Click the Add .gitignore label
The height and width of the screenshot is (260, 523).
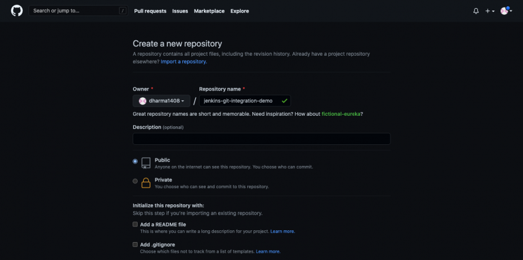point(157,245)
